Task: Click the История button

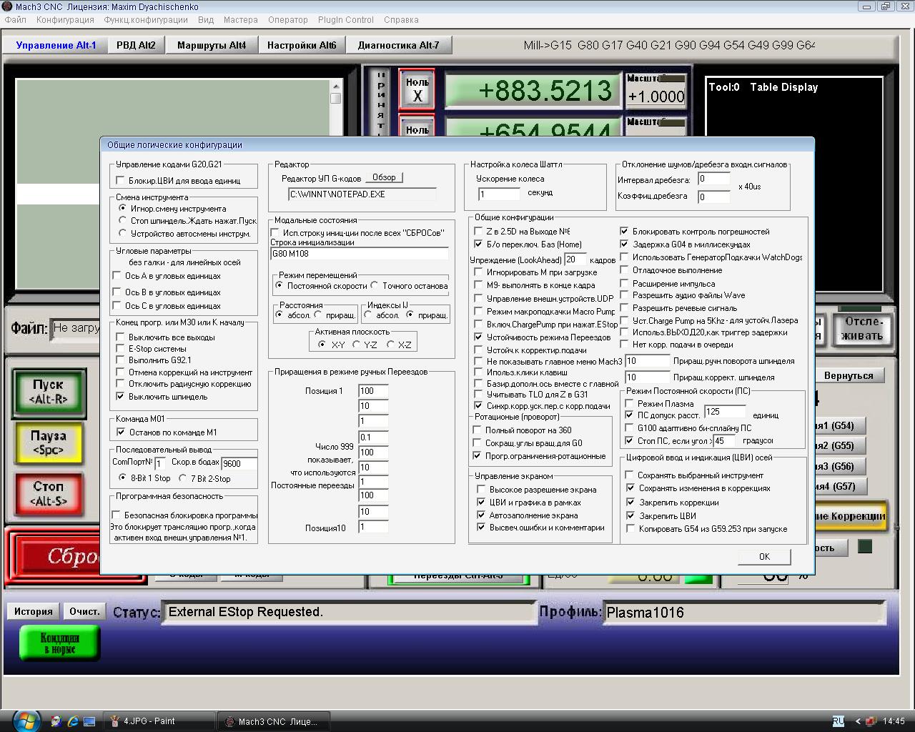Action: pyautogui.click(x=34, y=611)
